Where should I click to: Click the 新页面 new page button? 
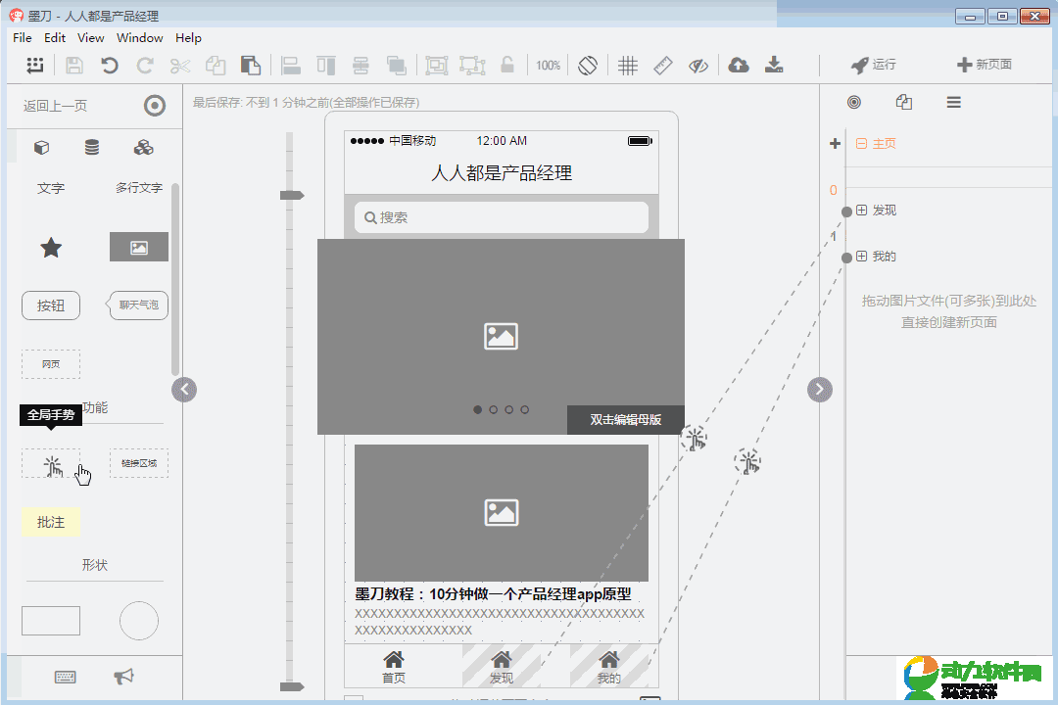click(x=985, y=64)
